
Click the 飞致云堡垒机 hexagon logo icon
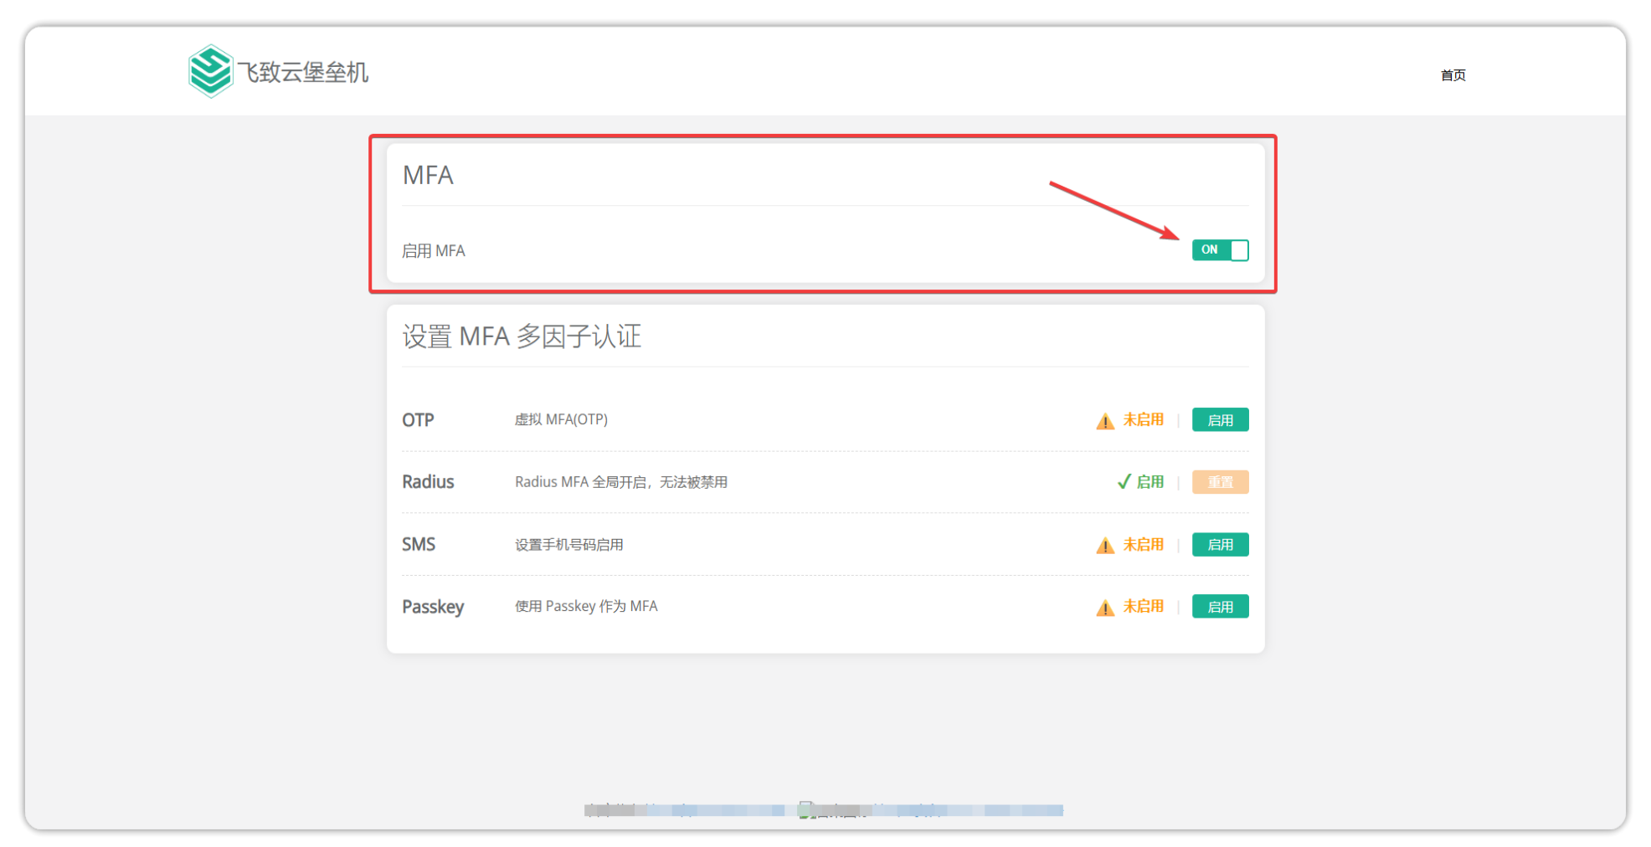click(x=210, y=72)
